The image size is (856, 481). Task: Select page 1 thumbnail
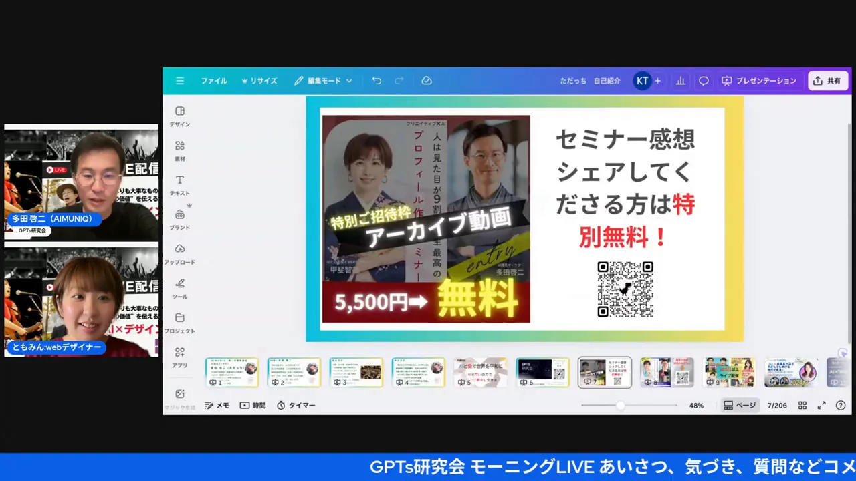pos(231,372)
